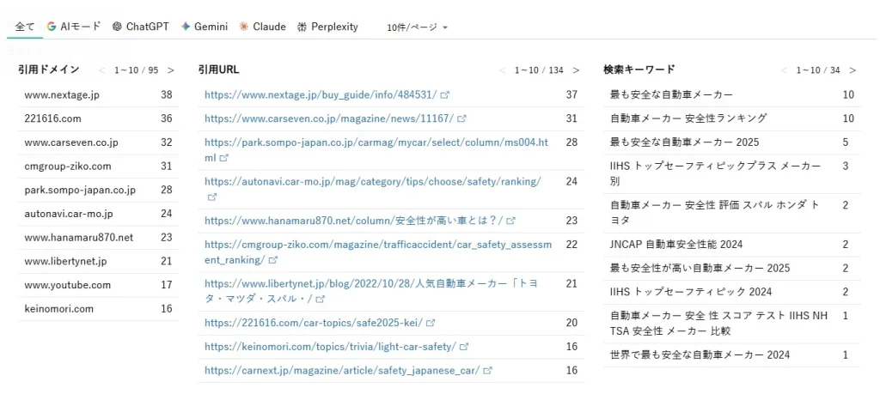Select the keinomori.com domain row
Image resolution: width=880 pixels, height=406 pixels.
click(x=98, y=309)
